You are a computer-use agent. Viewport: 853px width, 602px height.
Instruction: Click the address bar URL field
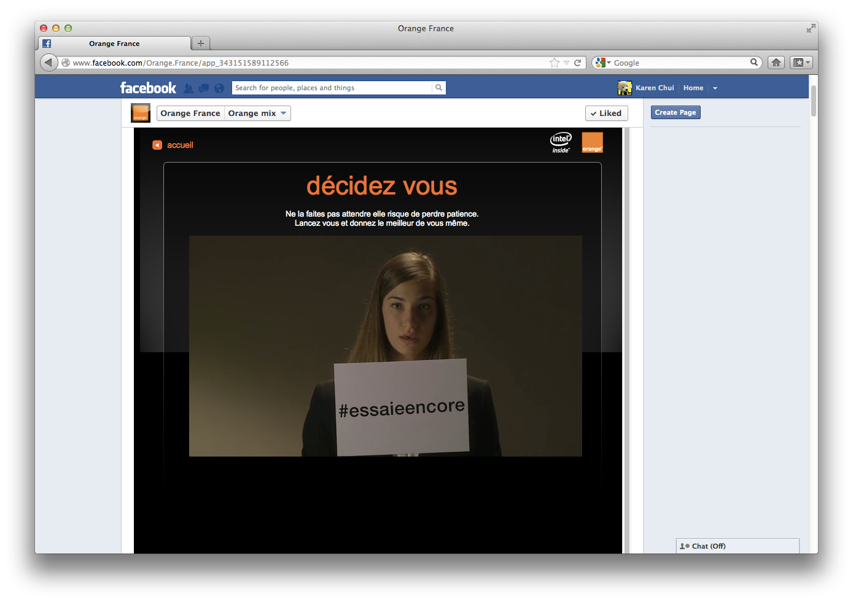(x=310, y=63)
